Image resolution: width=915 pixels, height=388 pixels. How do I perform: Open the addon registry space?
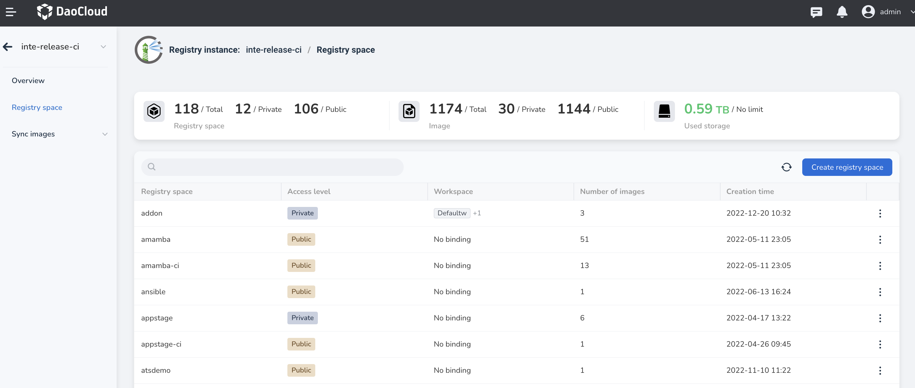tap(152, 213)
